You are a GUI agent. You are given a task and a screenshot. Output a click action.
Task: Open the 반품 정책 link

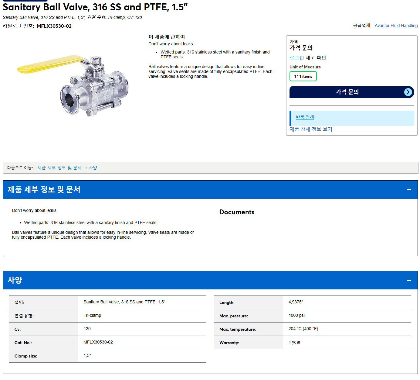point(305,117)
